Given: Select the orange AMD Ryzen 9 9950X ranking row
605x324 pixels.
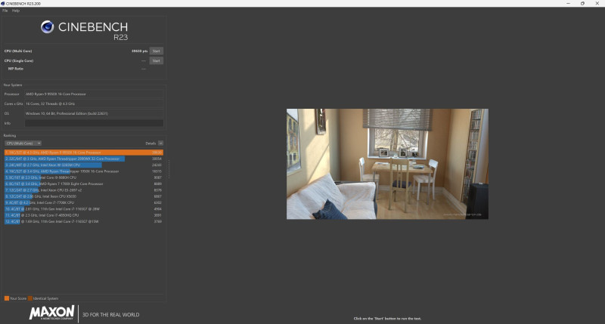Looking at the screenshot, I should tap(84, 153).
